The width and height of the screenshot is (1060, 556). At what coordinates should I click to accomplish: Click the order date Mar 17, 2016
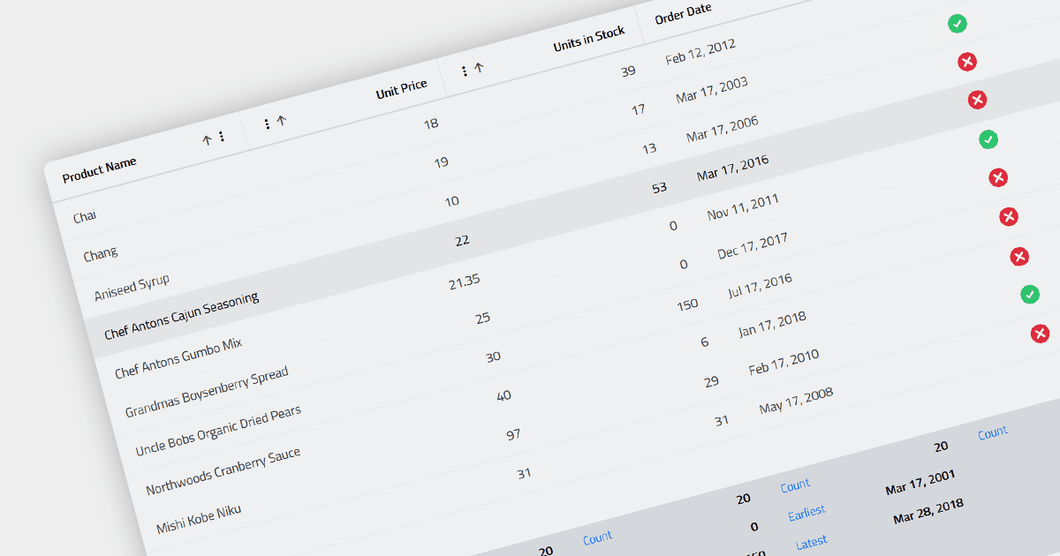[732, 168]
